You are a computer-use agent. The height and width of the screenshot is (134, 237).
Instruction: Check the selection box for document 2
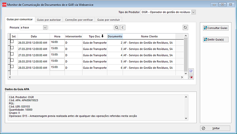point(12,41)
